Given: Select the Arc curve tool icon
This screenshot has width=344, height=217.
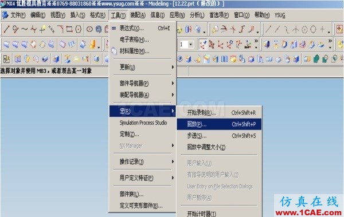Looking at the screenshot, I should click(15, 29).
